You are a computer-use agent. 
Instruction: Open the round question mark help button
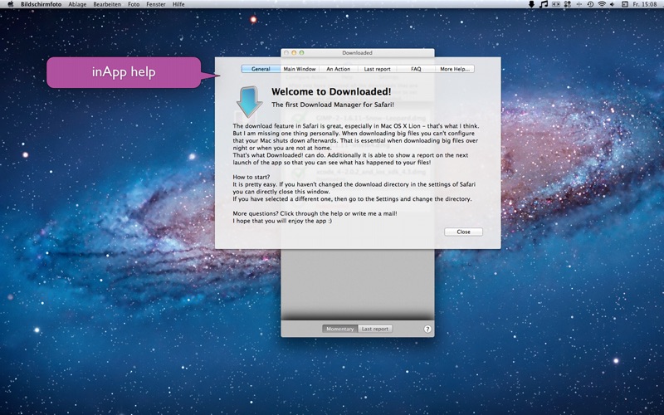point(427,329)
